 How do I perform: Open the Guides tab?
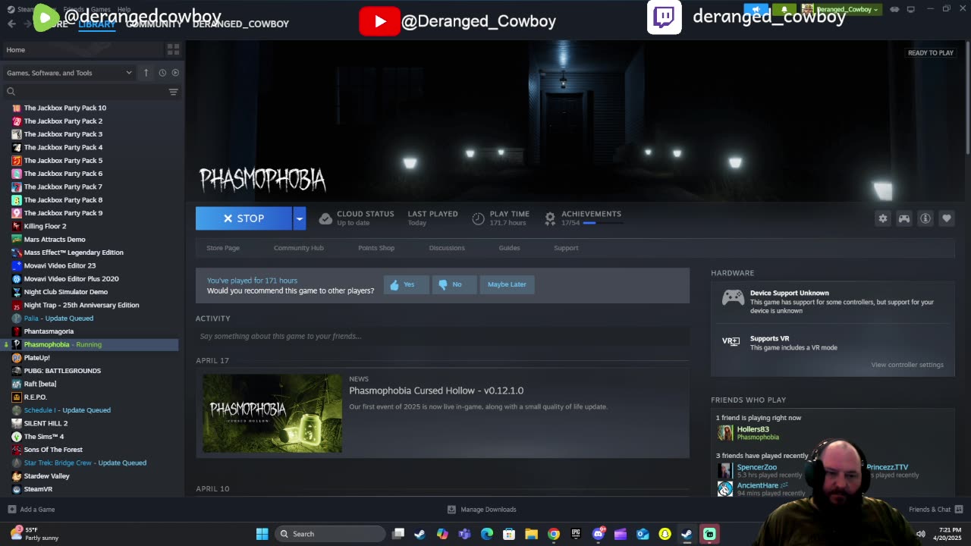point(509,248)
